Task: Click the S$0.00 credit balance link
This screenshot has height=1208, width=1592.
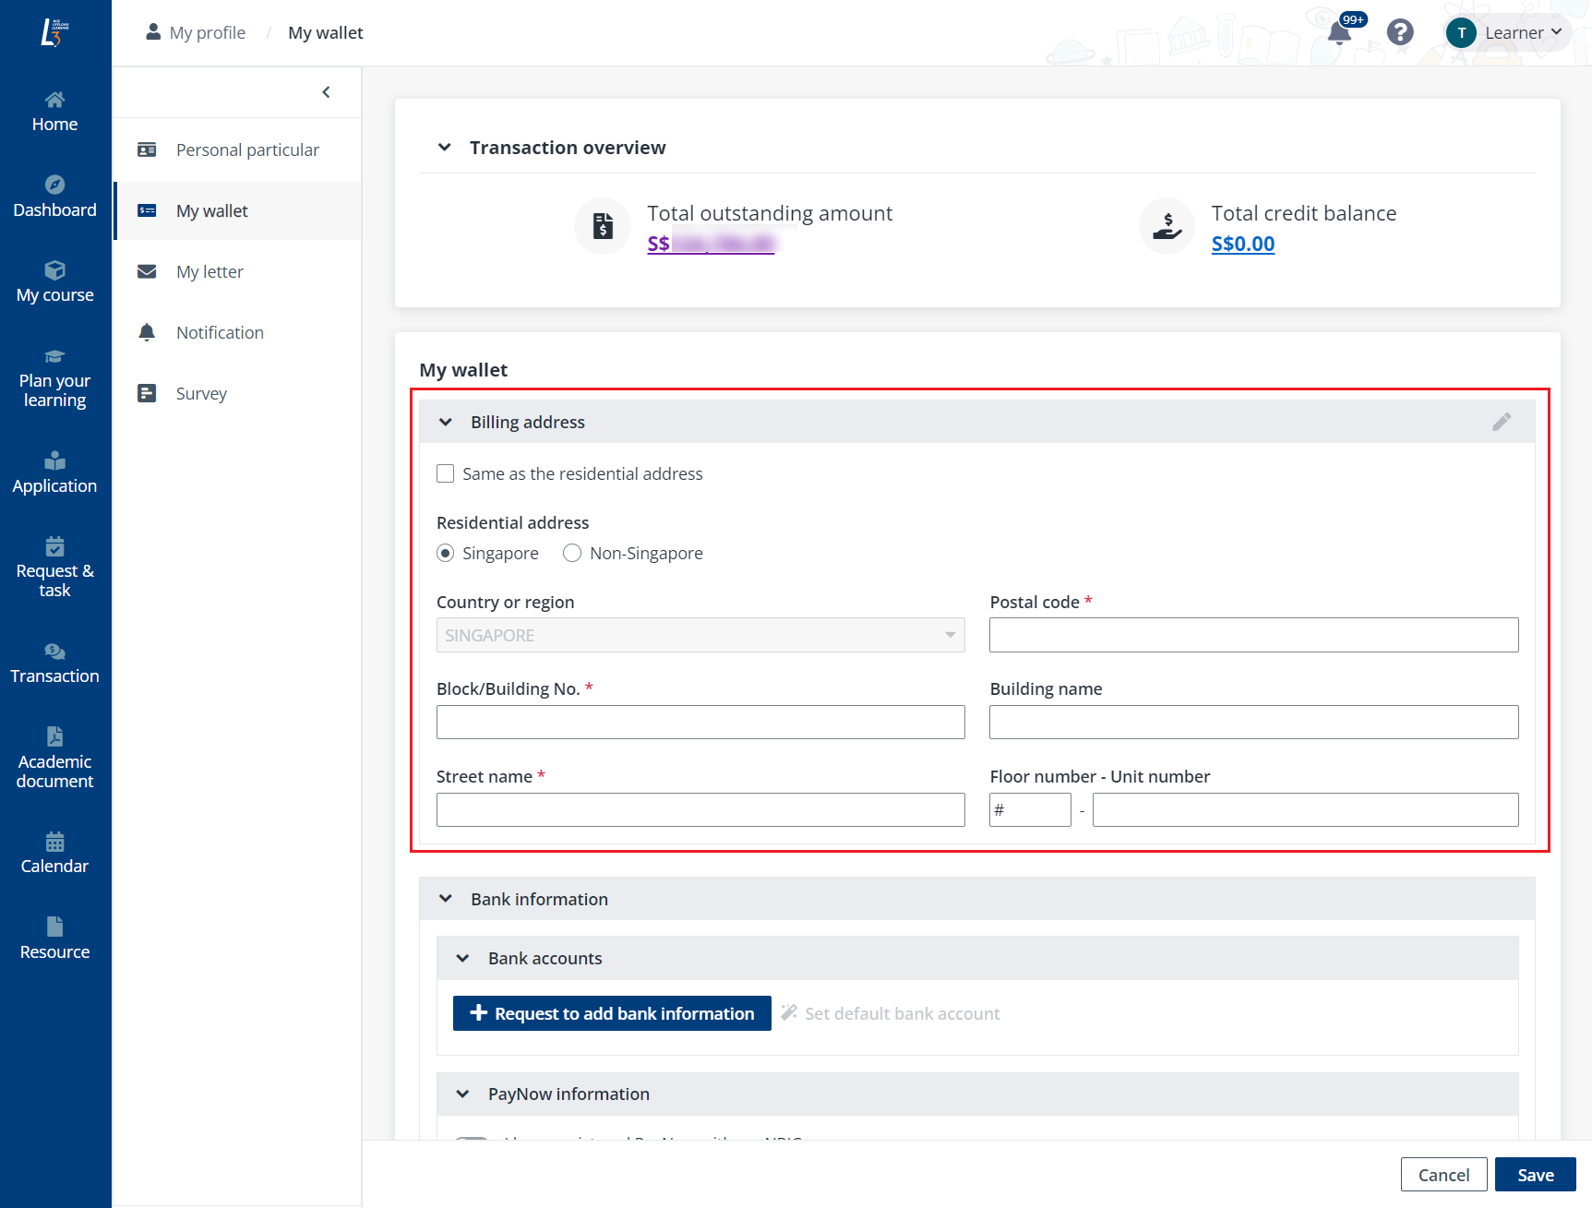Action: pyautogui.click(x=1243, y=244)
